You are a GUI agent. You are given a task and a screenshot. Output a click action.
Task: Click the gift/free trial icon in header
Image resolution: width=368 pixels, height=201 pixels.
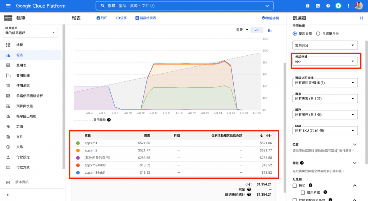(x=308, y=6)
